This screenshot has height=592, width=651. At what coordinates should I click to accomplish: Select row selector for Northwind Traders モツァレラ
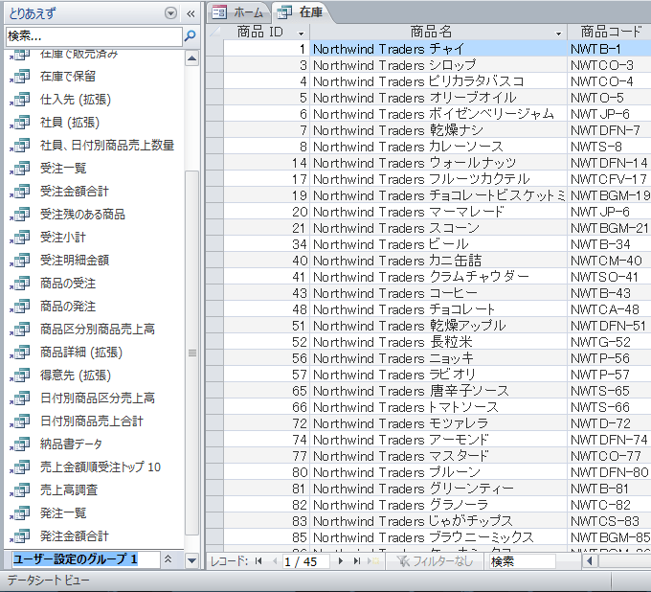(x=214, y=423)
